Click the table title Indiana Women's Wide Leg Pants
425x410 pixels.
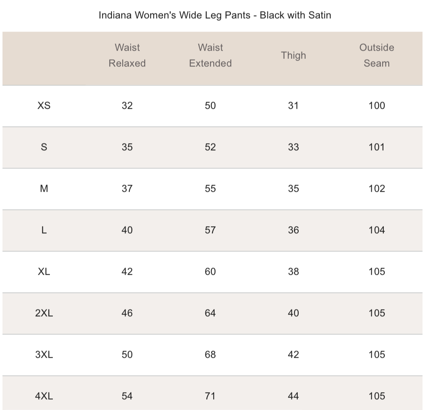(215, 15)
